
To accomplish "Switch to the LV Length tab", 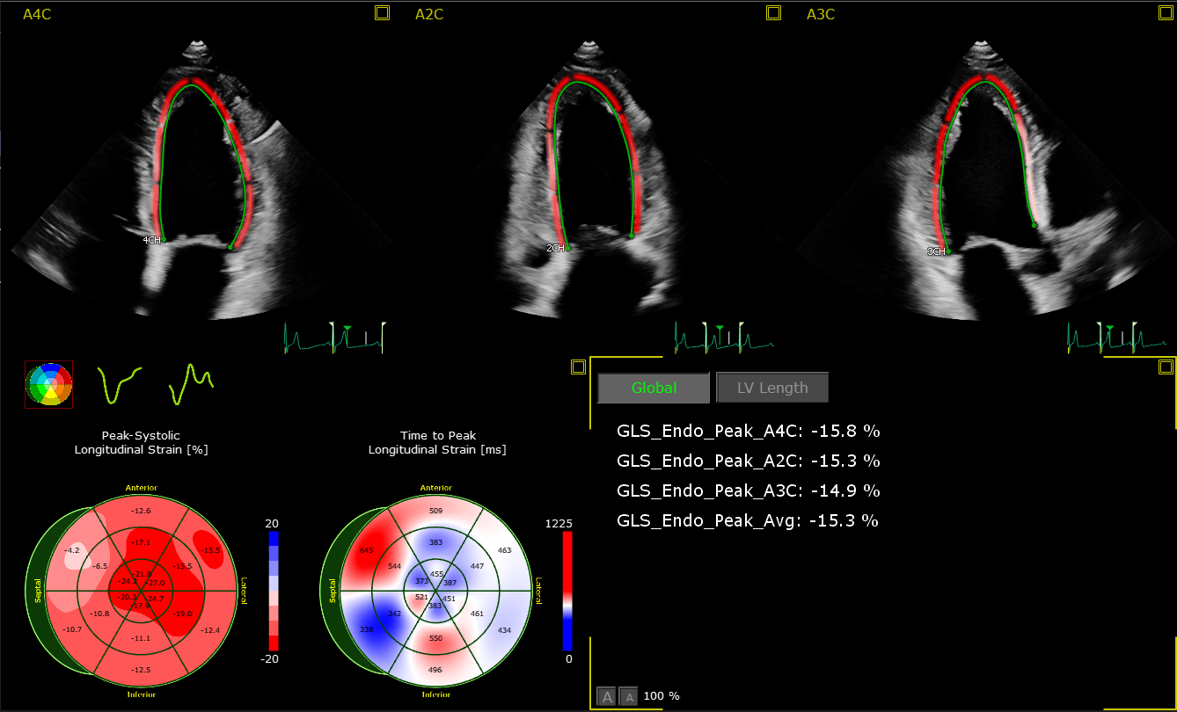I will [x=771, y=387].
